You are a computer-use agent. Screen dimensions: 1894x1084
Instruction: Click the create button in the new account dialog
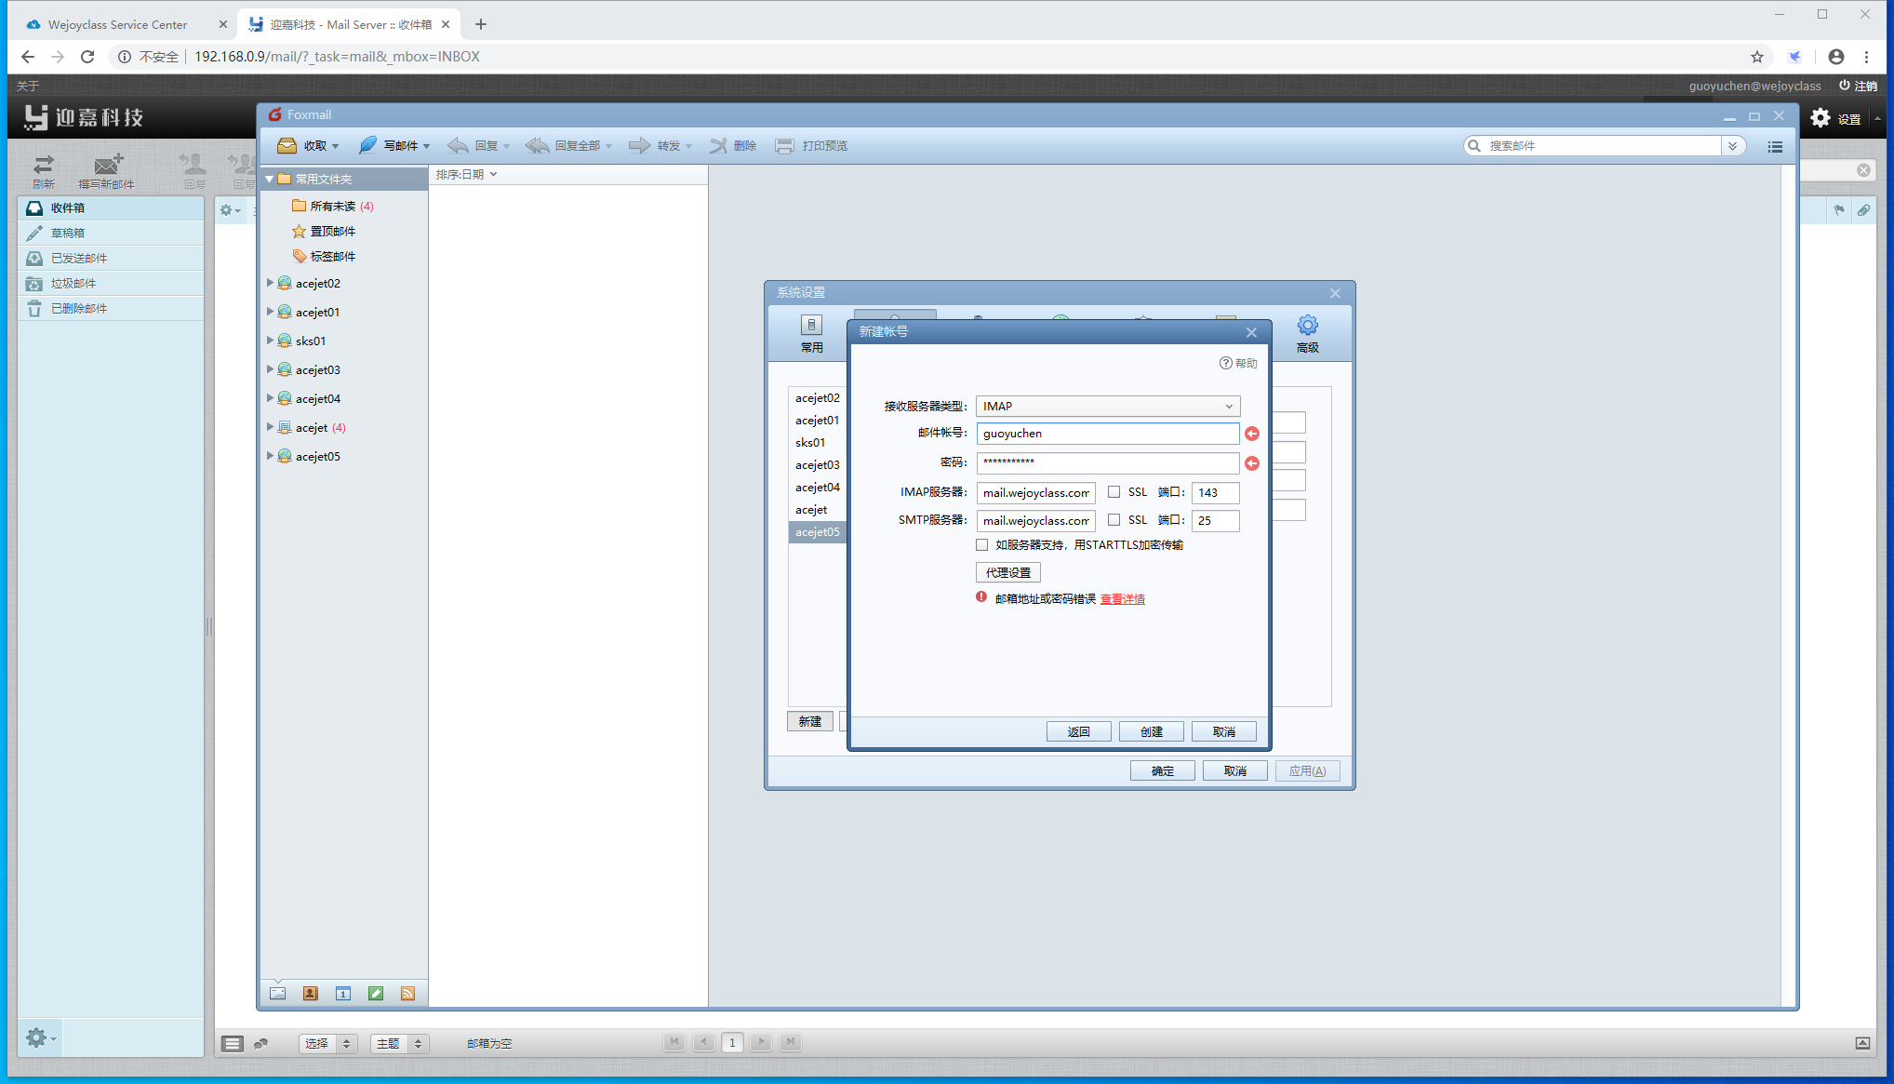[x=1151, y=731]
